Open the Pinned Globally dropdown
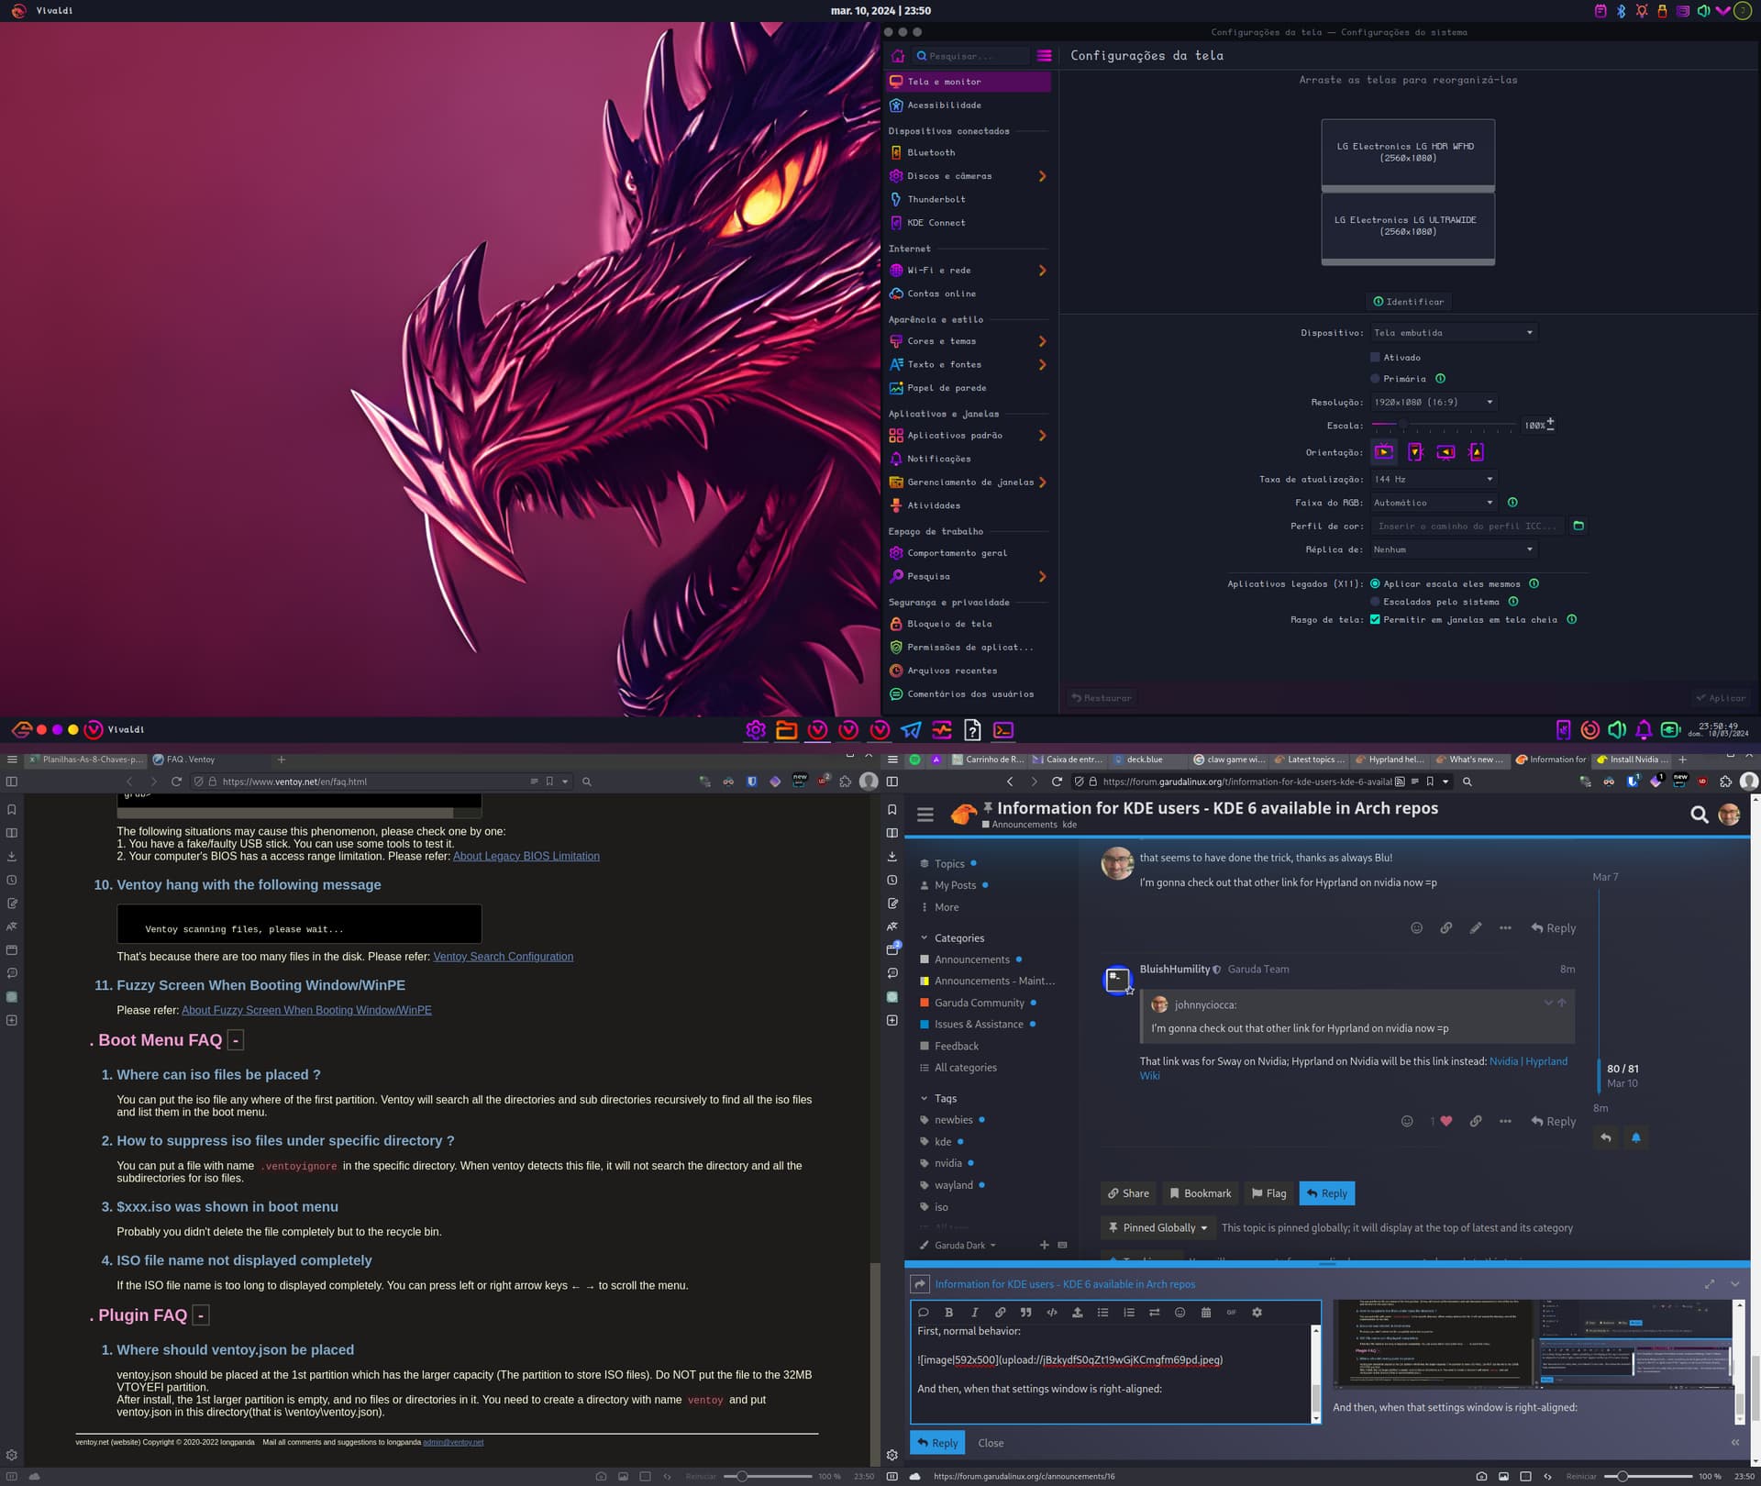Viewport: 1761px width, 1486px height. (1157, 1227)
